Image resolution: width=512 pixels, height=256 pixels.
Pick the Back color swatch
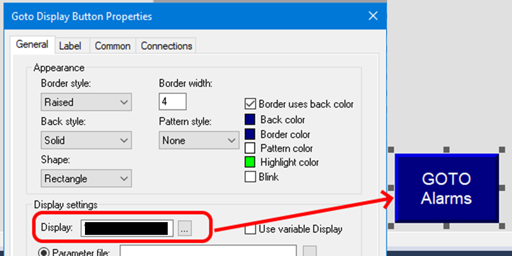pos(250,119)
